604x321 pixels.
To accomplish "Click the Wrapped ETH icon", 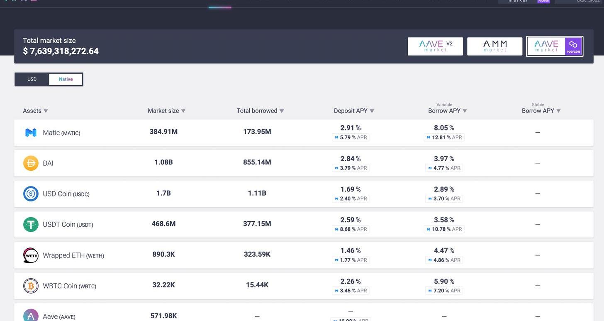I will click(31, 255).
